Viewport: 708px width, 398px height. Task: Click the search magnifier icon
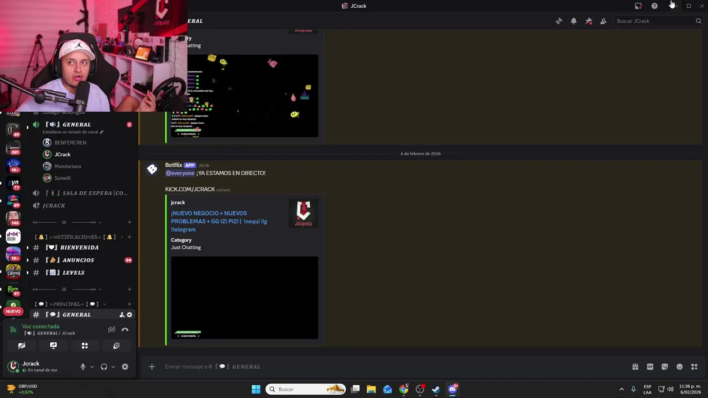tap(698, 21)
